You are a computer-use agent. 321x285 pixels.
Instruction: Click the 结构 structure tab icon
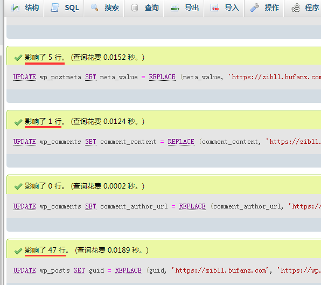15,8
